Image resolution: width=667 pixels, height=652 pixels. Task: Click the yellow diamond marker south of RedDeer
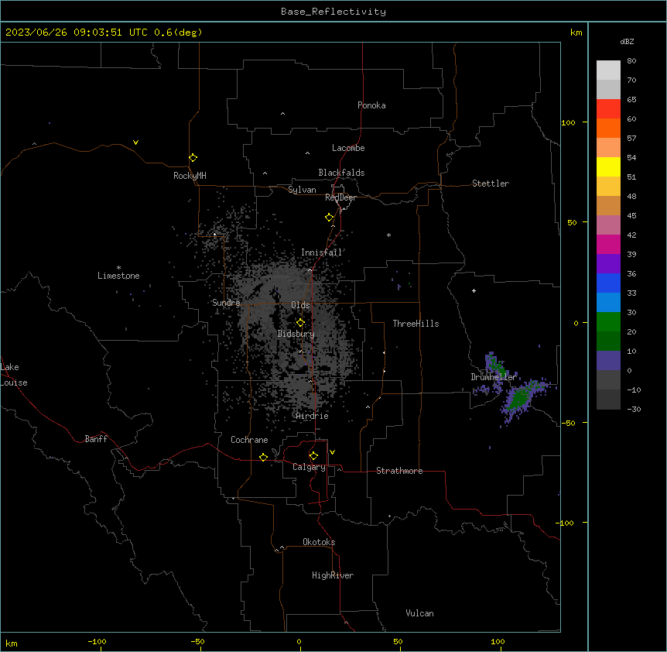[x=329, y=218]
